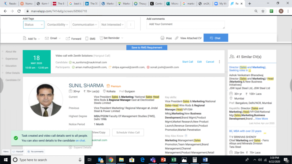Cancel the scheduled video call

[210, 62]
